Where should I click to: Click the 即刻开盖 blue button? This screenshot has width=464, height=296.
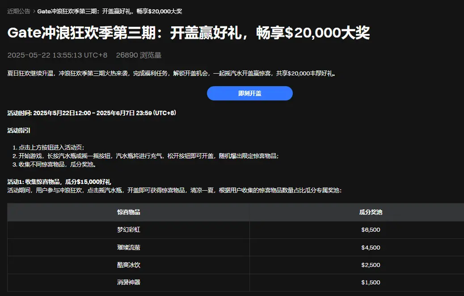pos(250,93)
